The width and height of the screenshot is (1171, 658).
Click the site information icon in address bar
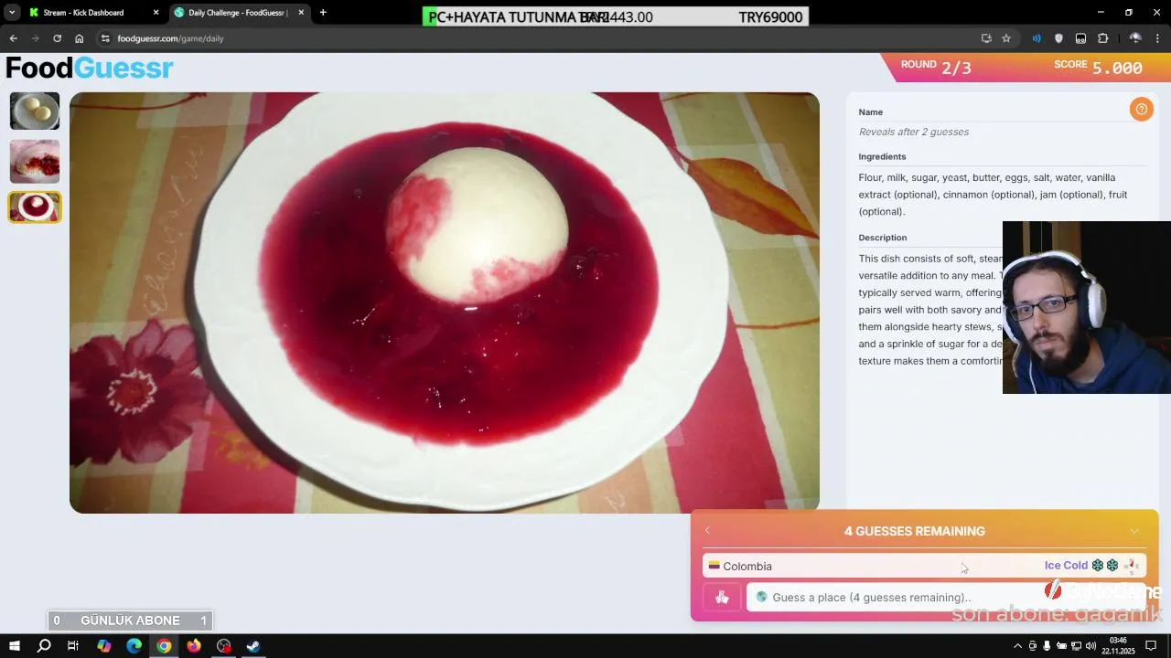pos(105,38)
